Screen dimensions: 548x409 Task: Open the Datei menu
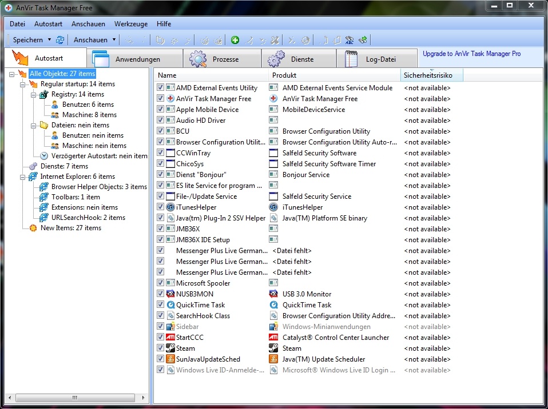click(18, 24)
